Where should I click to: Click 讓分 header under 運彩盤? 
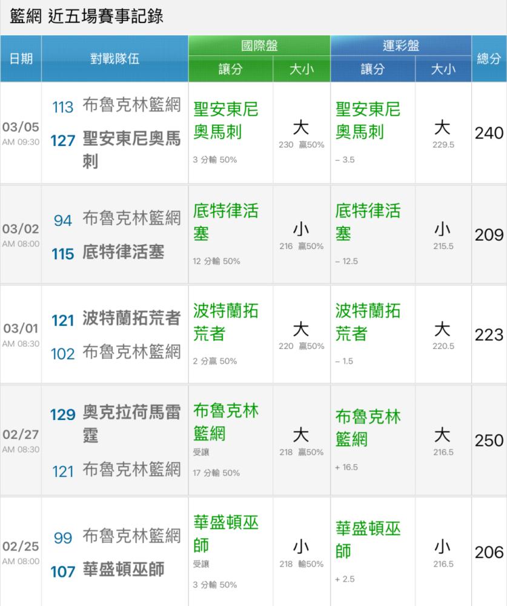pyautogui.click(x=373, y=69)
